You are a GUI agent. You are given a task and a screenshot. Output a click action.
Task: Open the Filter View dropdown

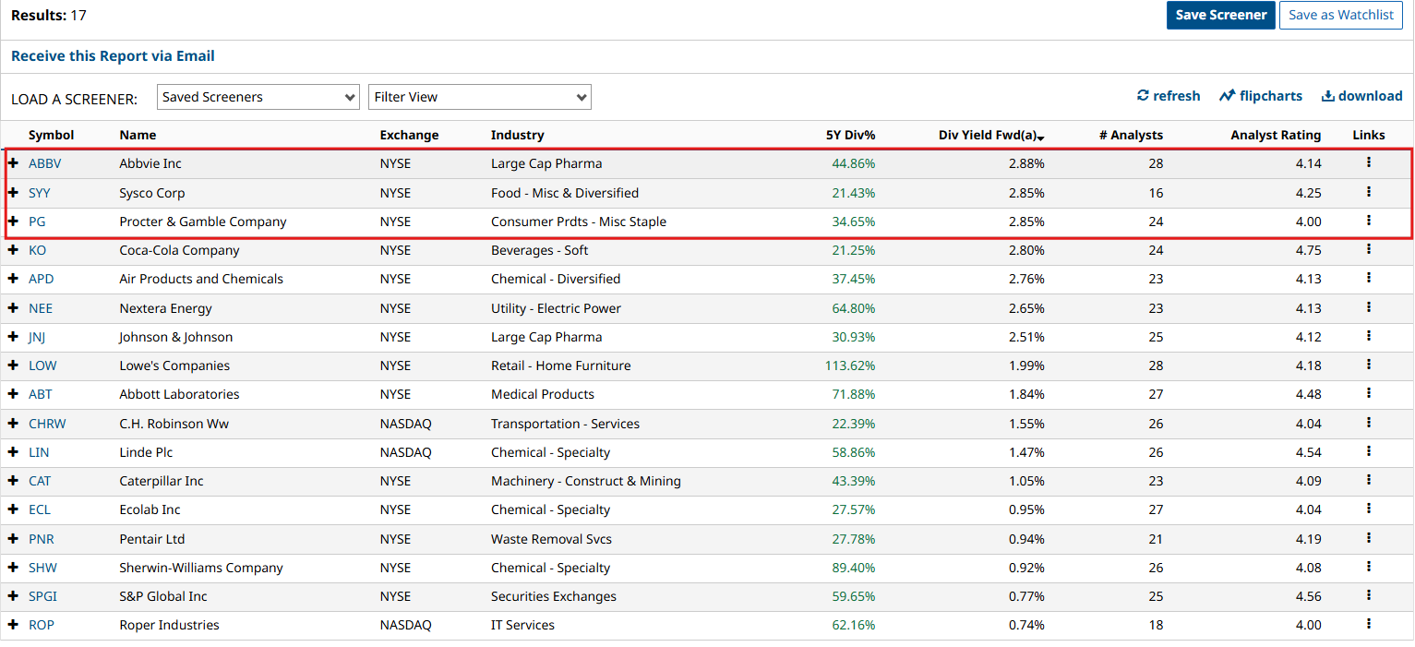tap(479, 97)
